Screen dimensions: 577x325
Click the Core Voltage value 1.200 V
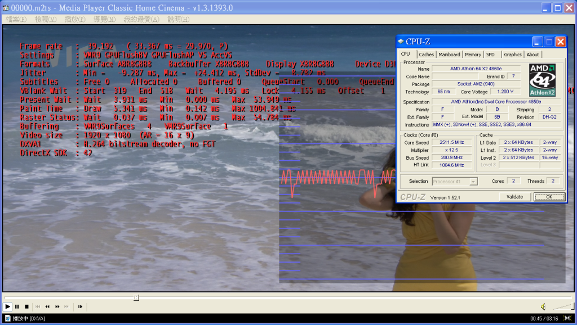(505, 92)
